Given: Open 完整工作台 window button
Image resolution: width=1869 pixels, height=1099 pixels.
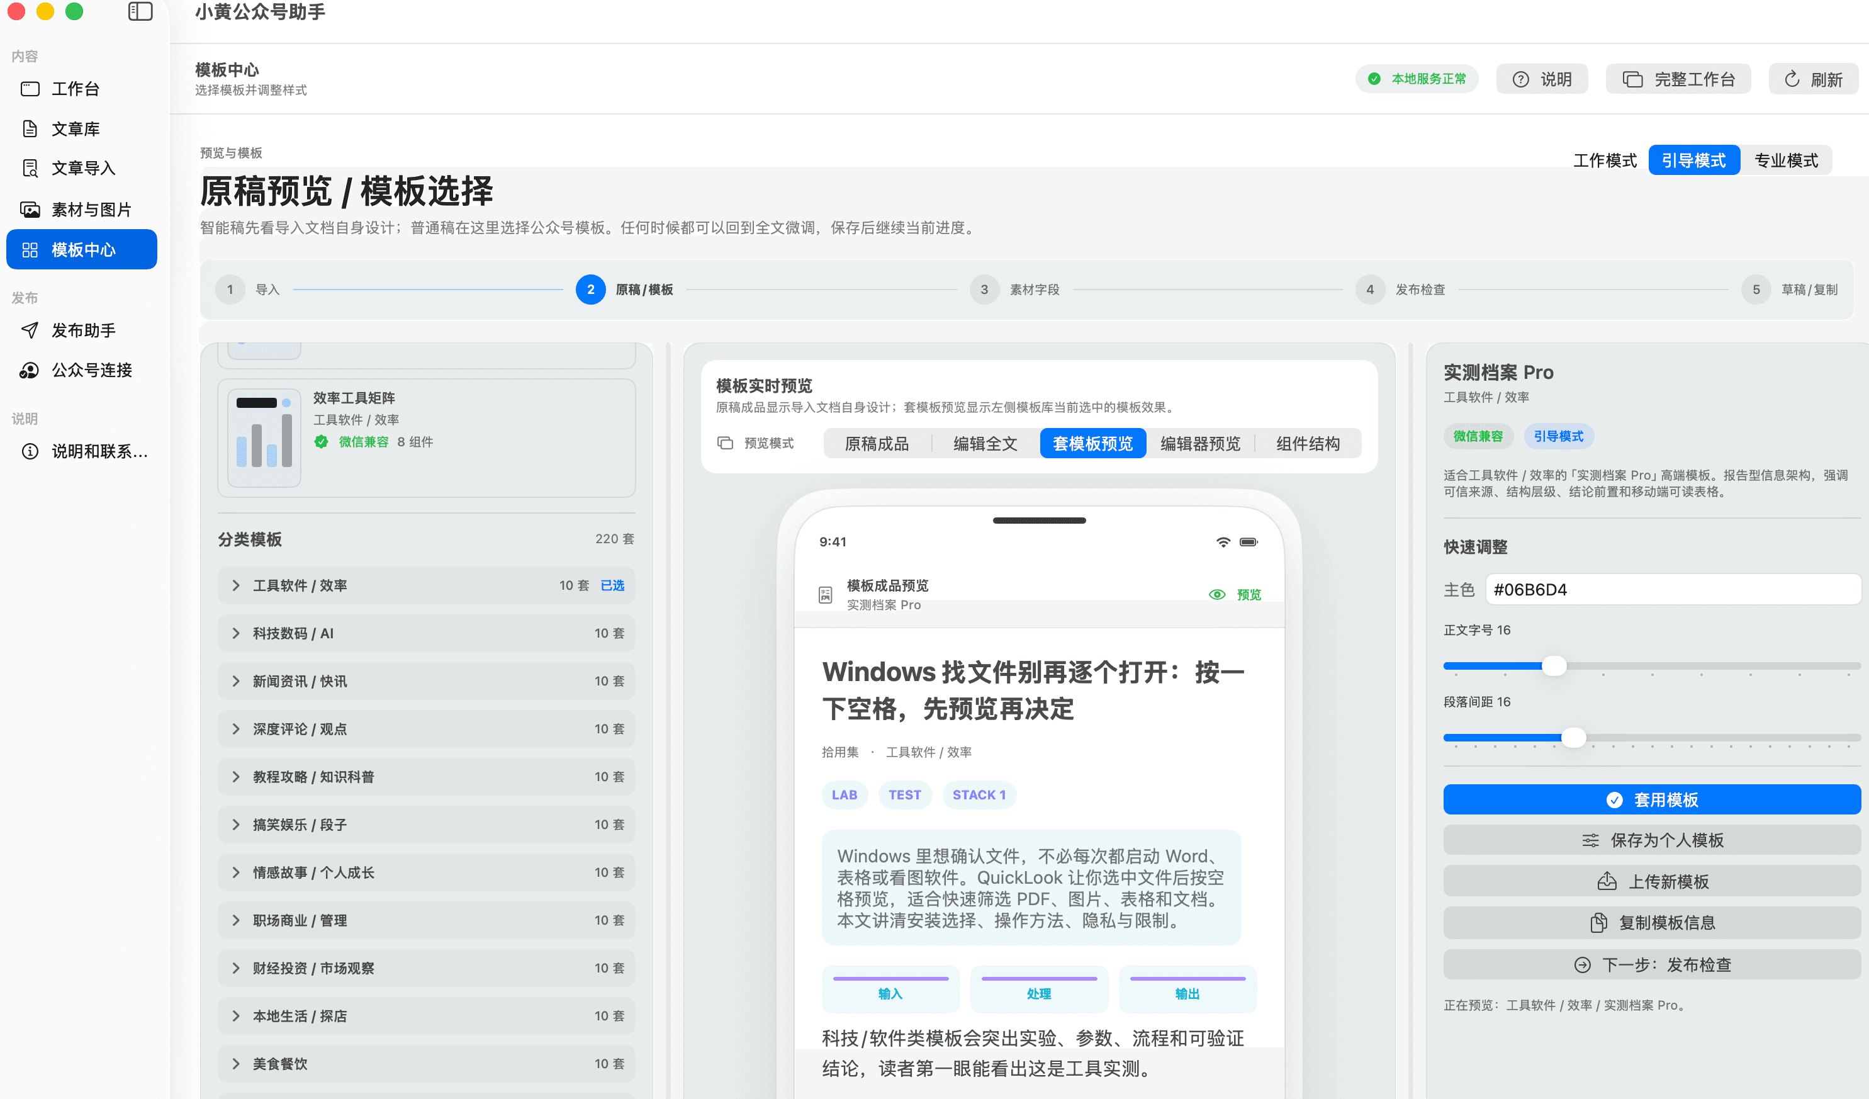Looking at the screenshot, I should pyautogui.click(x=1678, y=79).
